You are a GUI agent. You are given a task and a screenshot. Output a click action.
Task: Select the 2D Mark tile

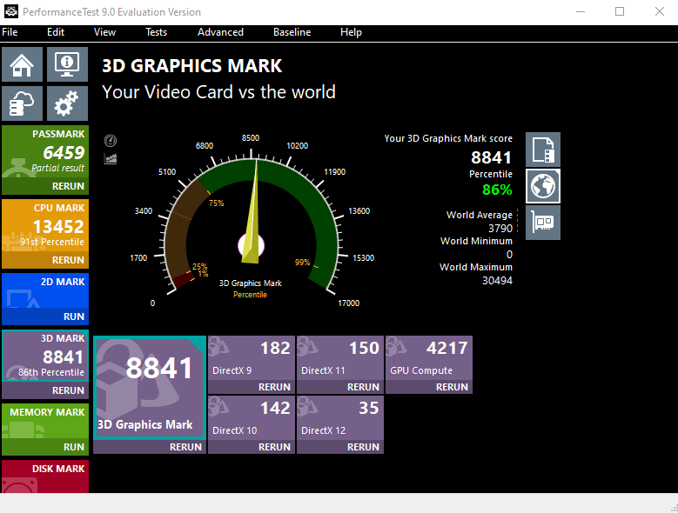tap(45, 290)
